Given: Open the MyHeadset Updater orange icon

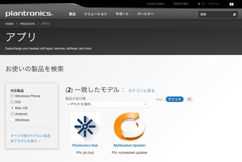Looking at the screenshot, I should click(129, 127).
